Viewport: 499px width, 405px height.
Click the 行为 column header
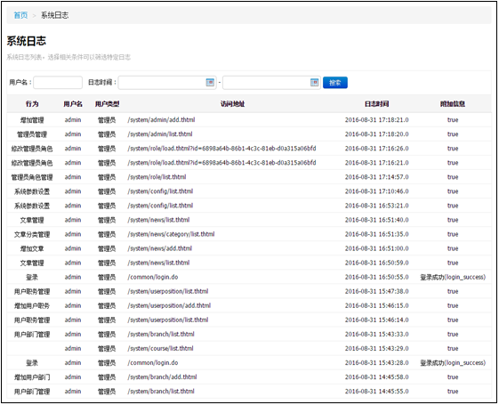pyautogui.click(x=32, y=104)
